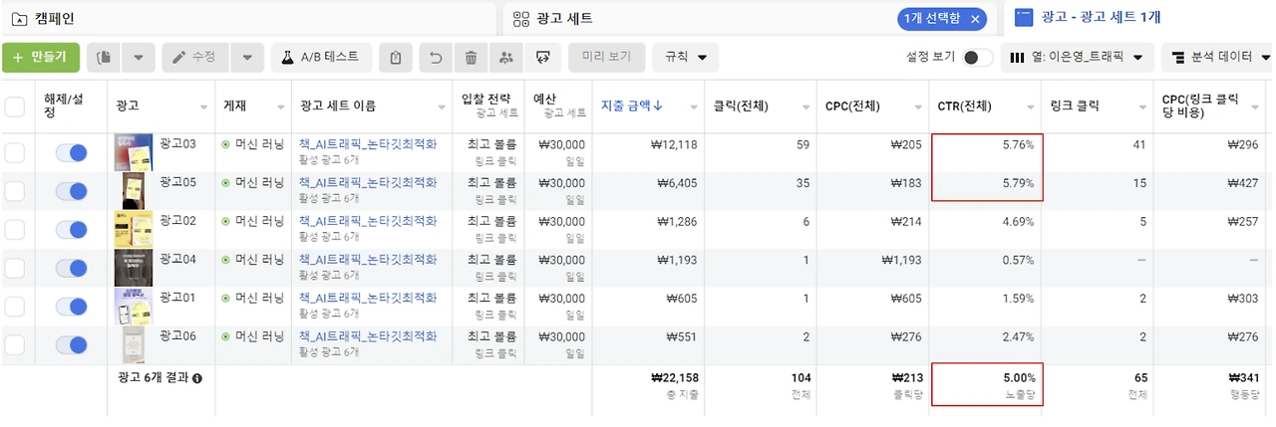1276x427 pixels.
Task: Open the 광고02 ad set name link
Action: coord(368,221)
